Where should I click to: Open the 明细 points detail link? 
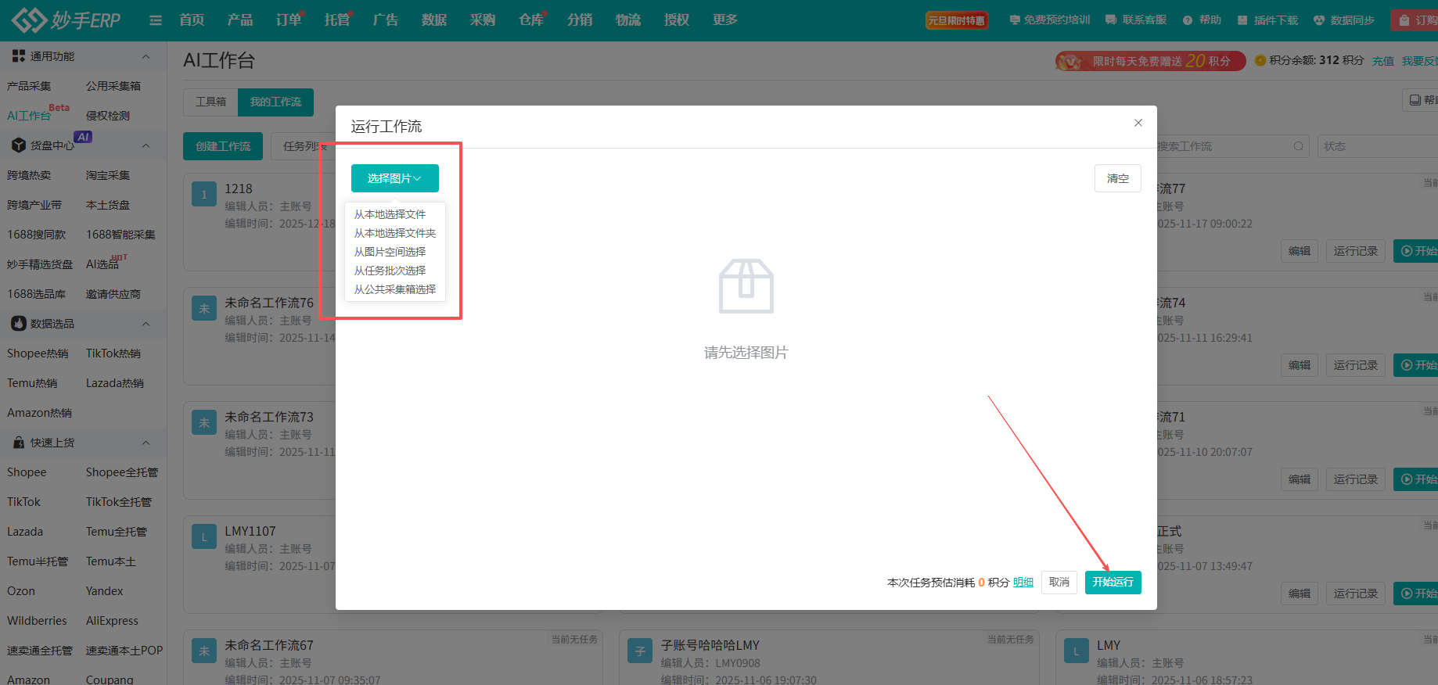(x=1023, y=583)
